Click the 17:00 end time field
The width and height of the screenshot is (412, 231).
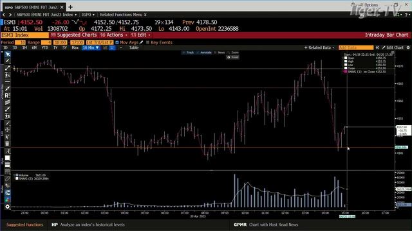click(x=77, y=42)
